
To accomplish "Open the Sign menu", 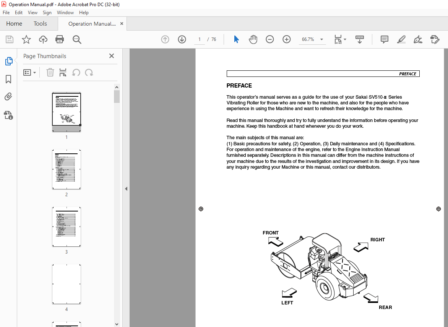I will pos(47,13).
